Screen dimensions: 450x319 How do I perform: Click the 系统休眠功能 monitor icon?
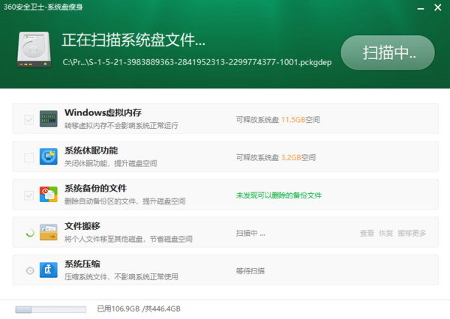point(49,157)
